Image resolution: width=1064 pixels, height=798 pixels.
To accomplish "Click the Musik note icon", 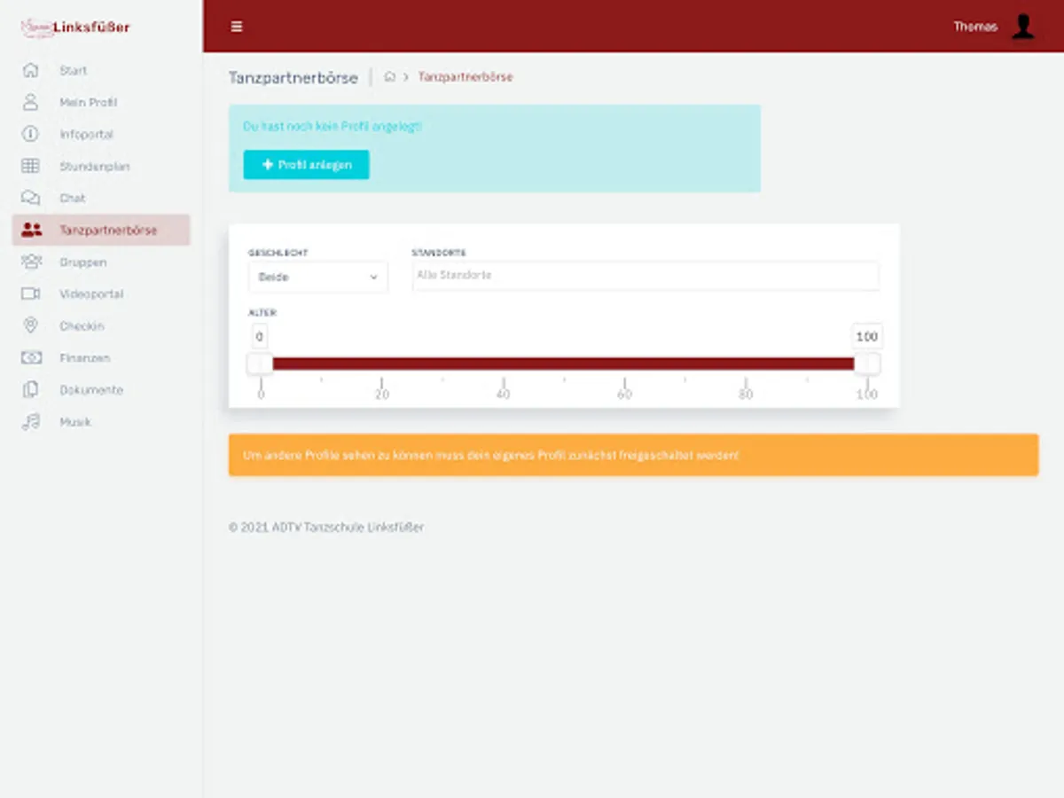I will click(x=30, y=421).
